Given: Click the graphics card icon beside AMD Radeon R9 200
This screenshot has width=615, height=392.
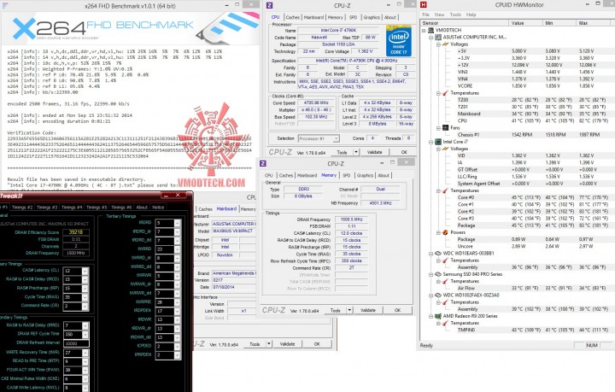Looking at the screenshot, I should click(x=438, y=316).
